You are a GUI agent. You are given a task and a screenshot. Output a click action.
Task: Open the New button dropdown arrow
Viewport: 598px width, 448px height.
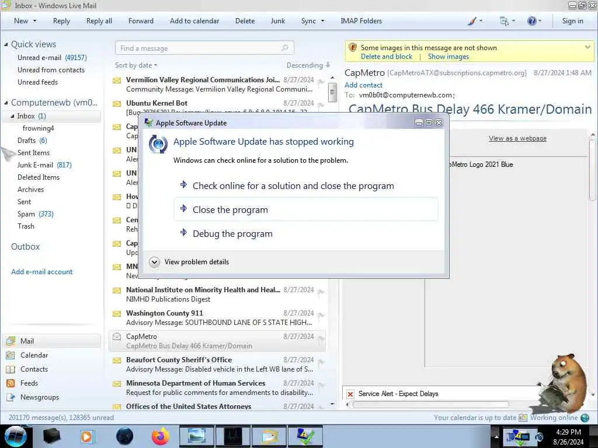pos(34,21)
